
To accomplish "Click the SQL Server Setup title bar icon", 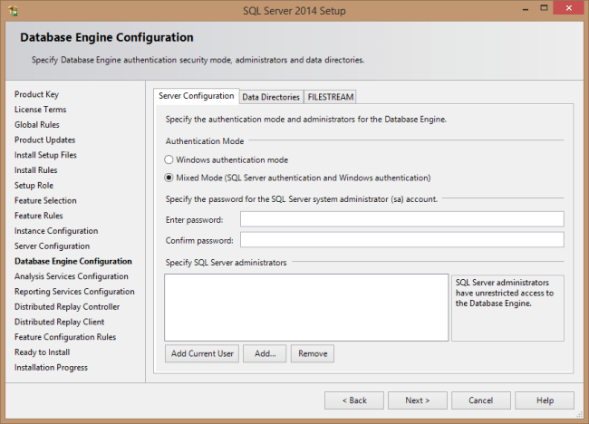I will pos(11,11).
